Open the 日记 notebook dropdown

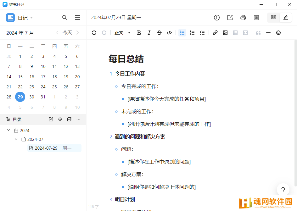tap(25, 18)
